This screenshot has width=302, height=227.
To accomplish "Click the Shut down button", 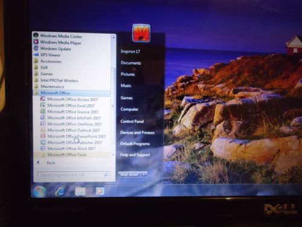I will (130, 174).
